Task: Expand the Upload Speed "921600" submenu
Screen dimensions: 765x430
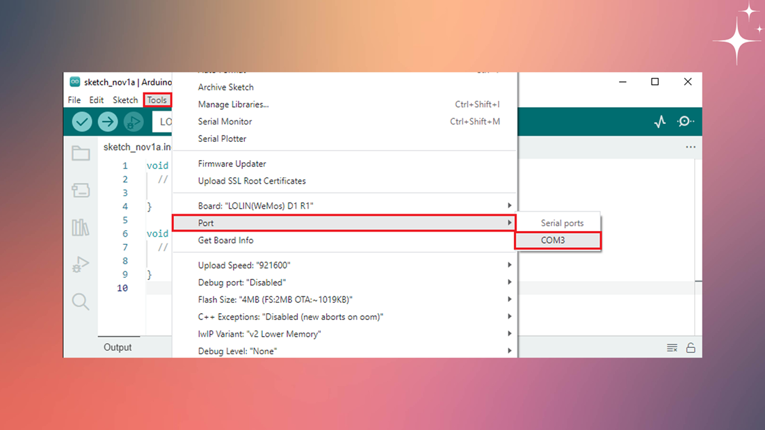Action: 344,266
